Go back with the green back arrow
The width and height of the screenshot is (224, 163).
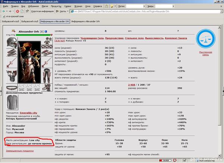click(4, 11)
